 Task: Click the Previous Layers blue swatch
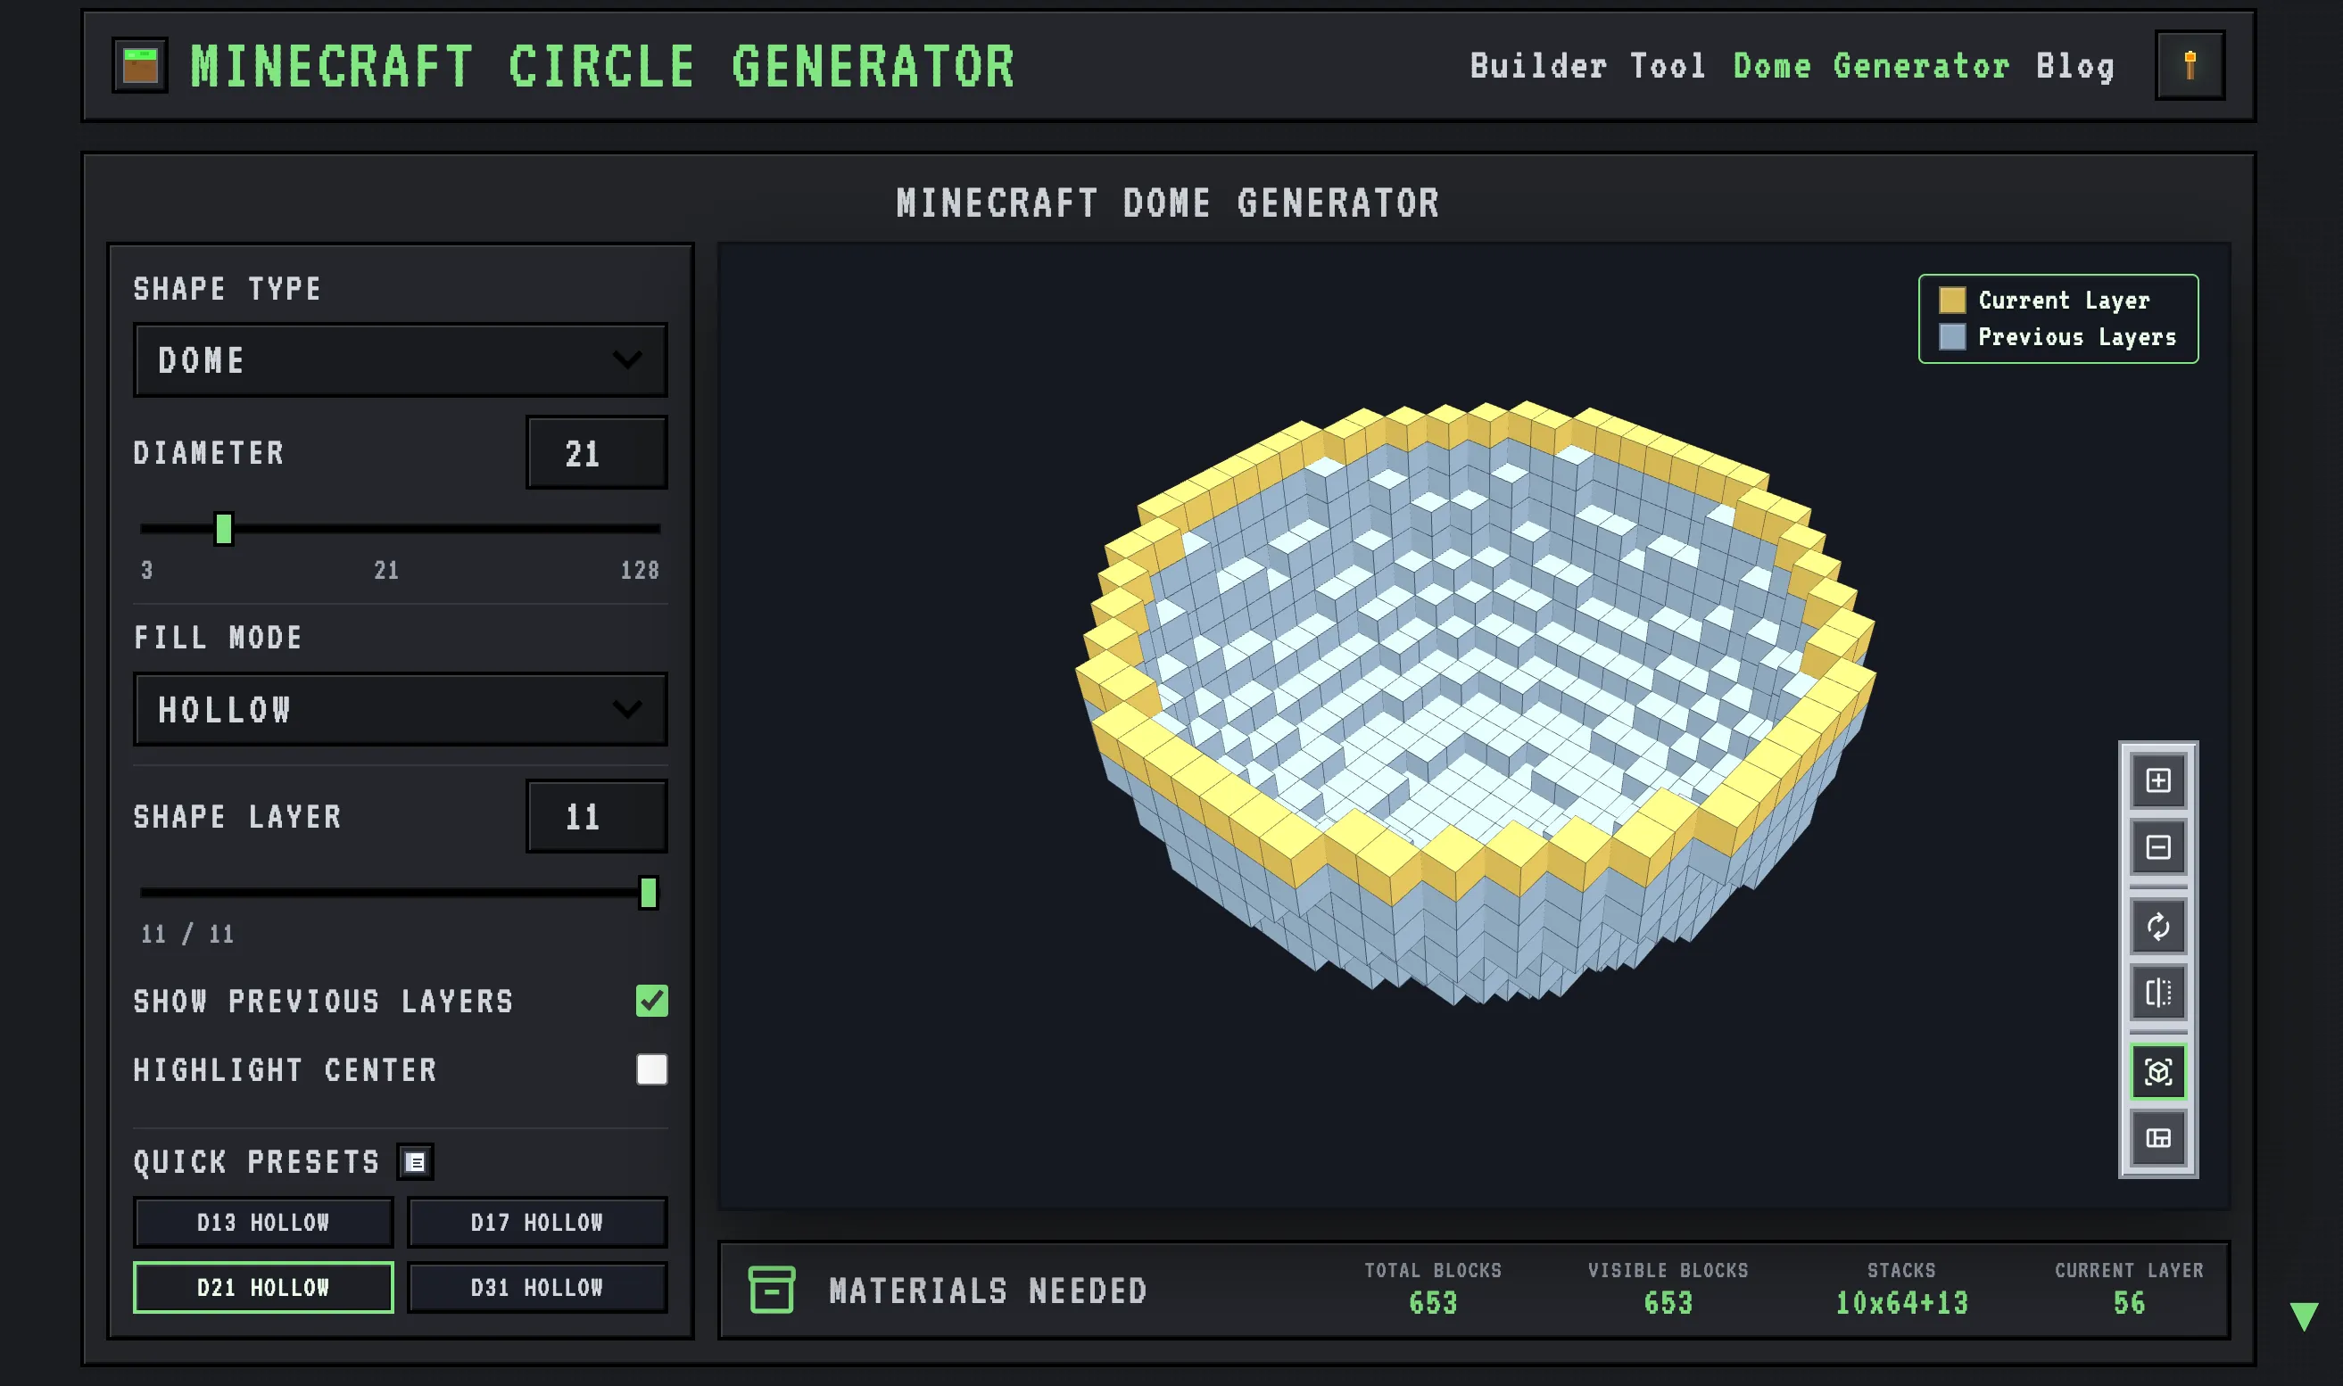coord(1951,336)
